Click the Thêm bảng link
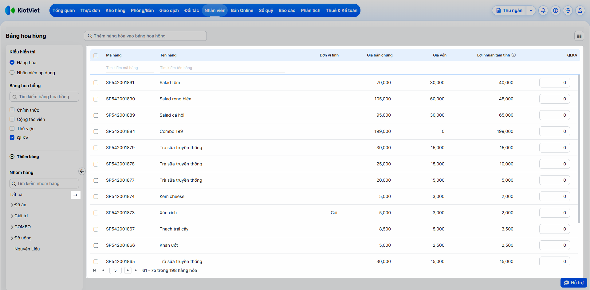590x290 pixels. (x=28, y=157)
